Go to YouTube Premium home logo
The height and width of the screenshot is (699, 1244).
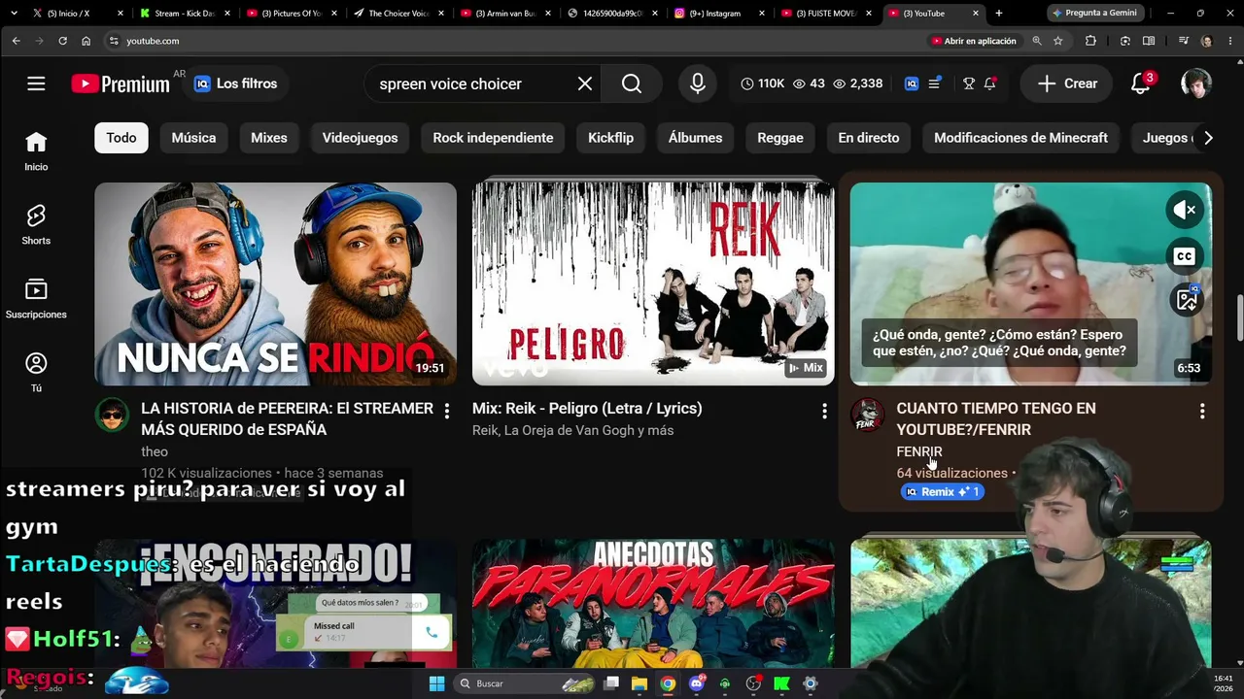pyautogui.click(x=121, y=83)
